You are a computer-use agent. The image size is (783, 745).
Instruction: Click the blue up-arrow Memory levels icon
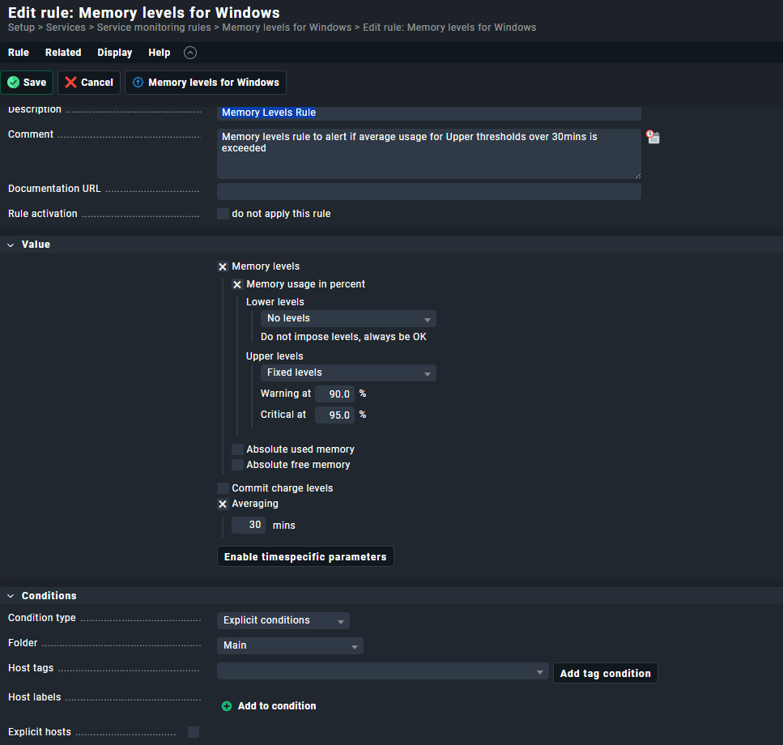click(138, 83)
